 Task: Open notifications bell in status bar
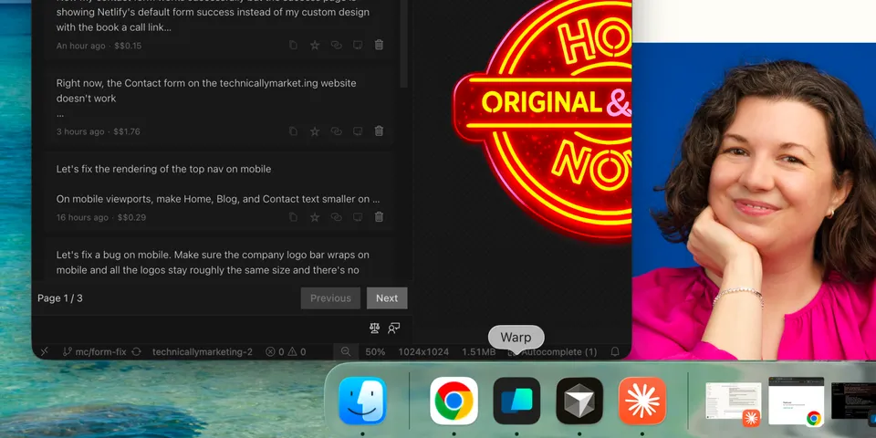pyautogui.click(x=615, y=351)
